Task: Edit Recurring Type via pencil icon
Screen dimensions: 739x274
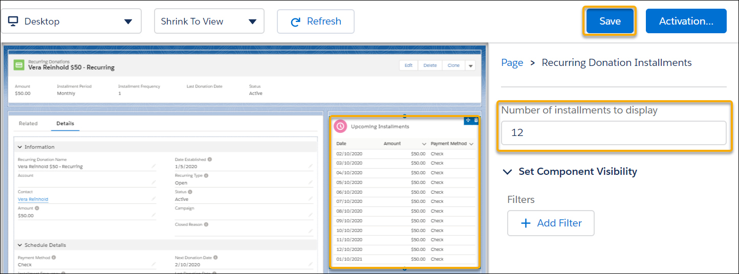Action: tap(310, 182)
